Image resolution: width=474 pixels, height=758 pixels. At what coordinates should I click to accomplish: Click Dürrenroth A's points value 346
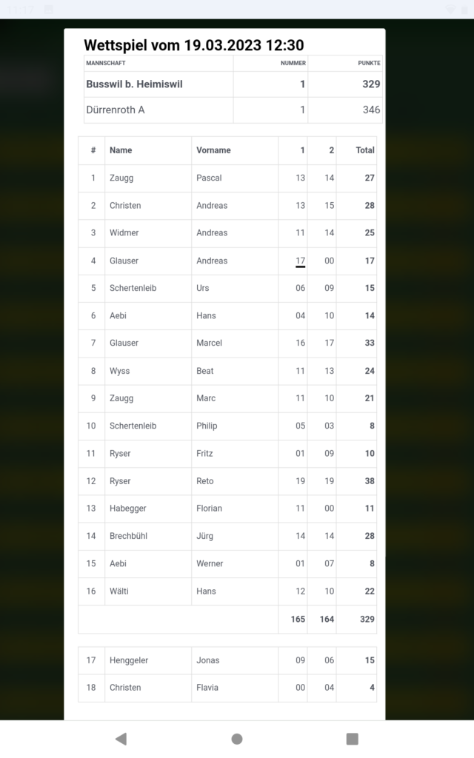click(371, 110)
